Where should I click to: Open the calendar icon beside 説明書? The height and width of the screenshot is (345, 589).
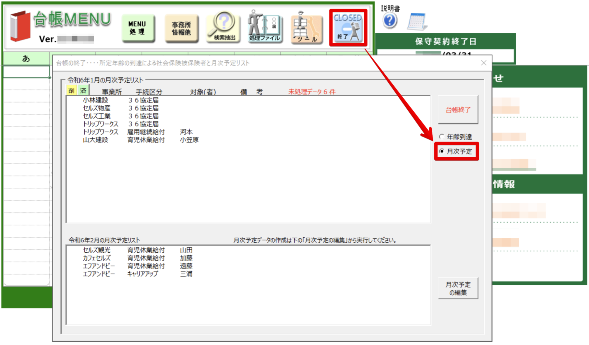tap(417, 21)
